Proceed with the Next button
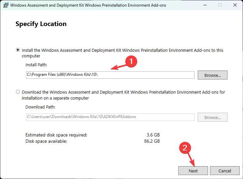 [x=193, y=171]
